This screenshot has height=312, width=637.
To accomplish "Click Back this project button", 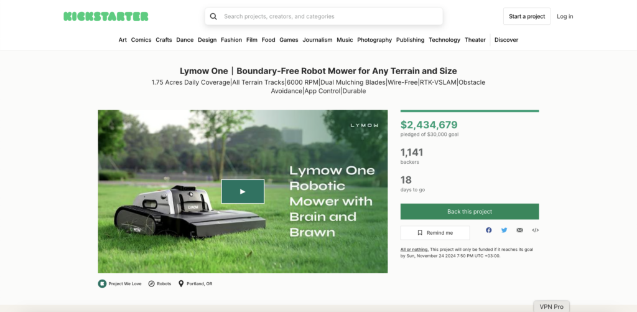I will [470, 212].
